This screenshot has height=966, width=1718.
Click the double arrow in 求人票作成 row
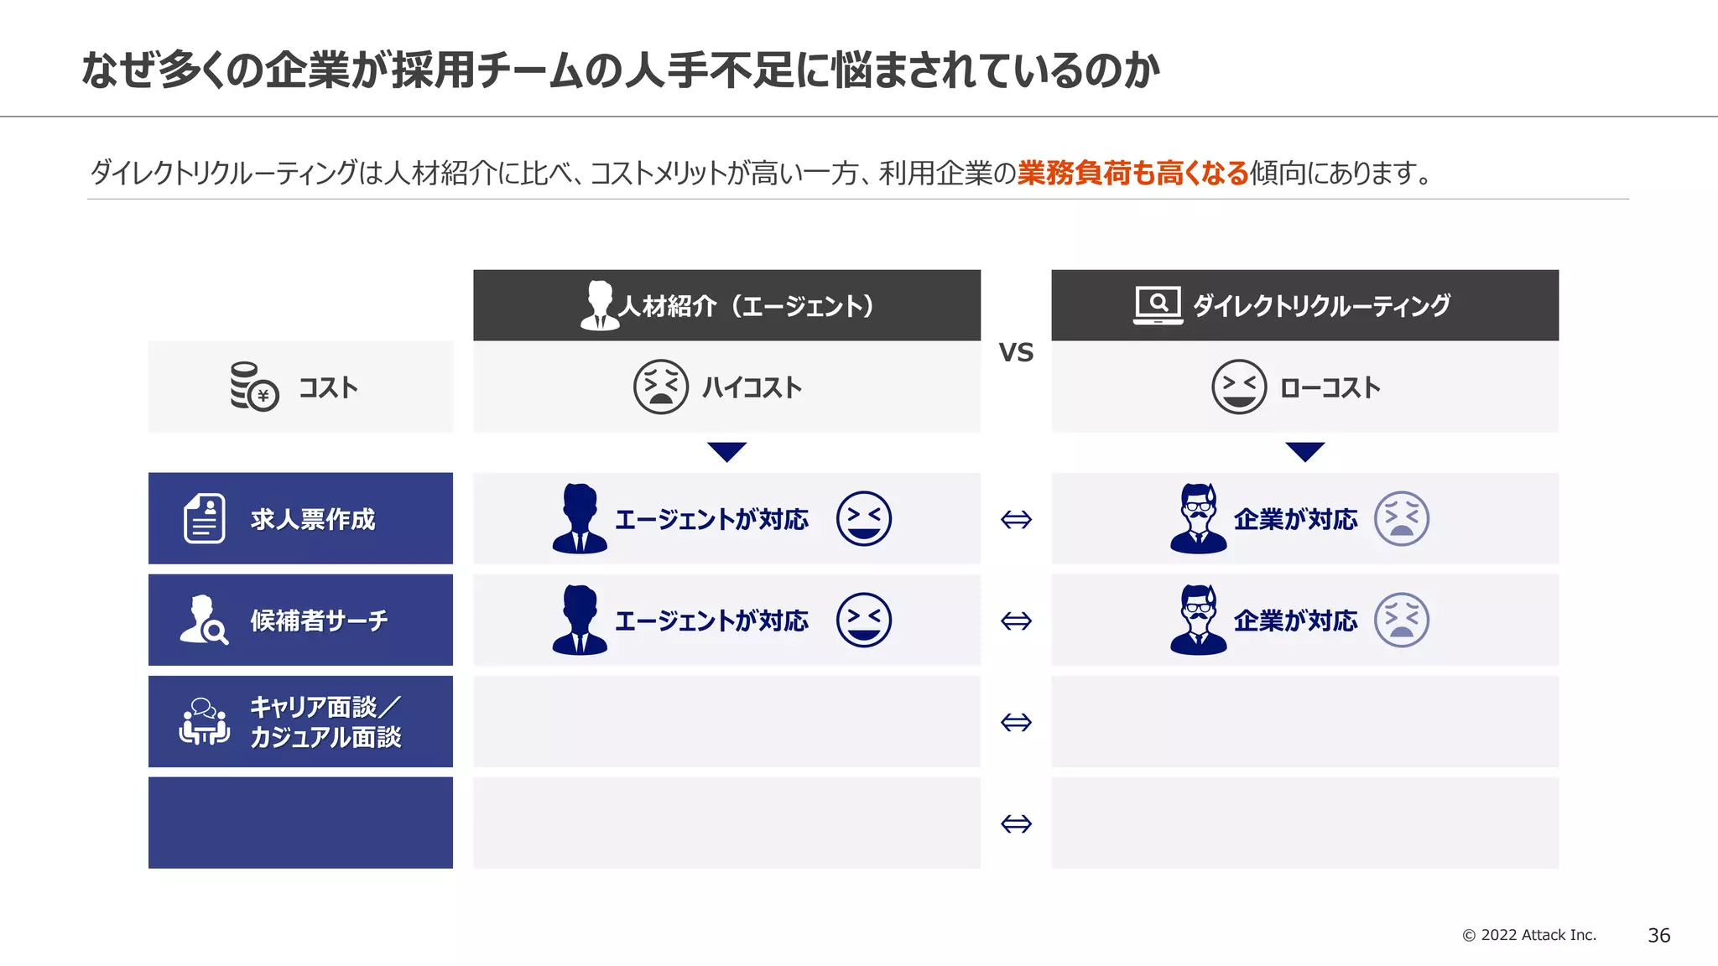tap(1016, 520)
